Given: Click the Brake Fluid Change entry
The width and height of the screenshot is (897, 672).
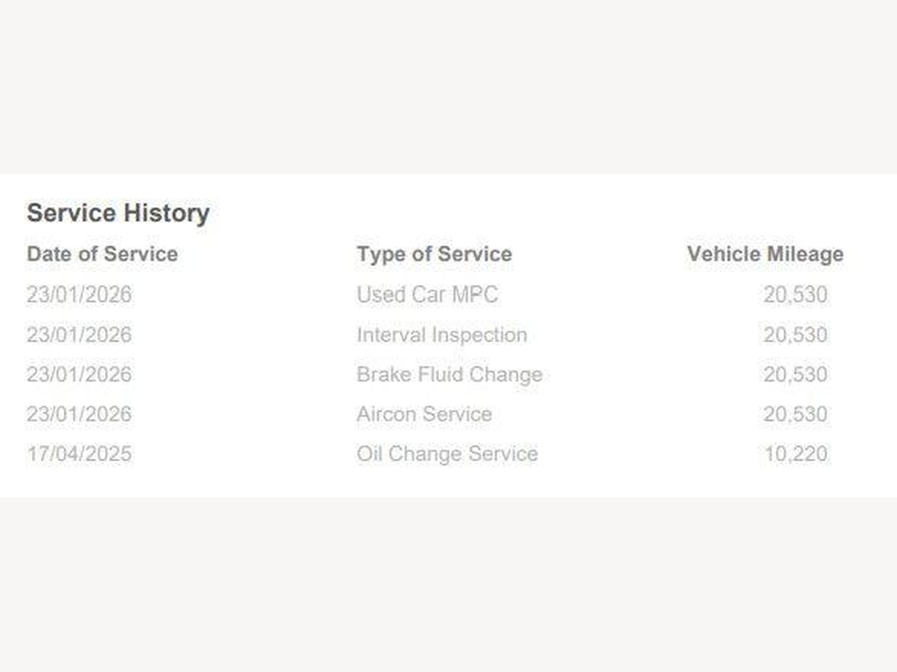Looking at the screenshot, I should (x=449, y=374).
